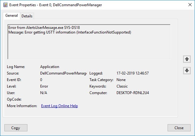Close the window with the X button

(190, 5)
